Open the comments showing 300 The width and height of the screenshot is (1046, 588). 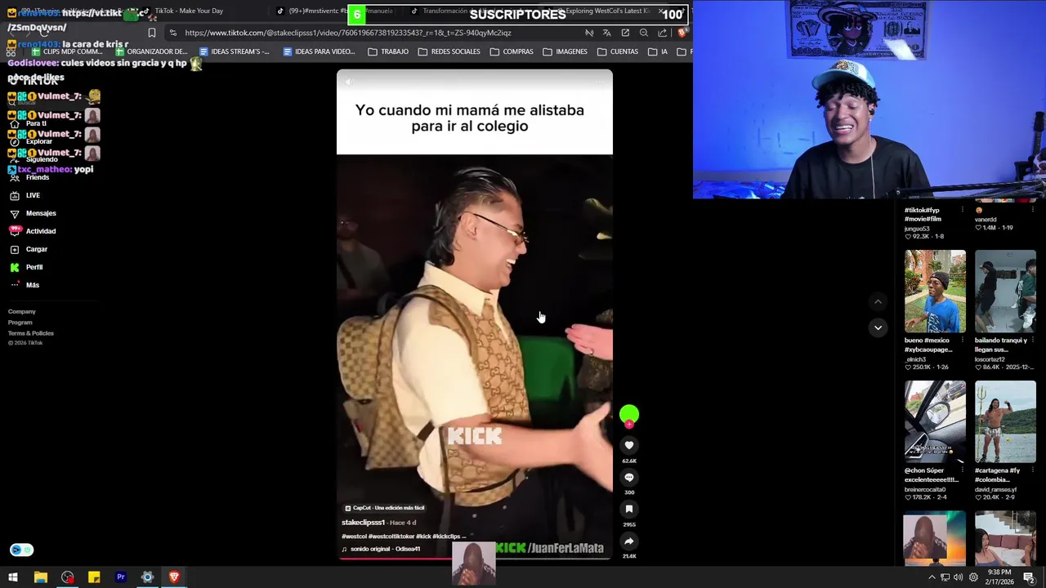click(x=628, y=477)
